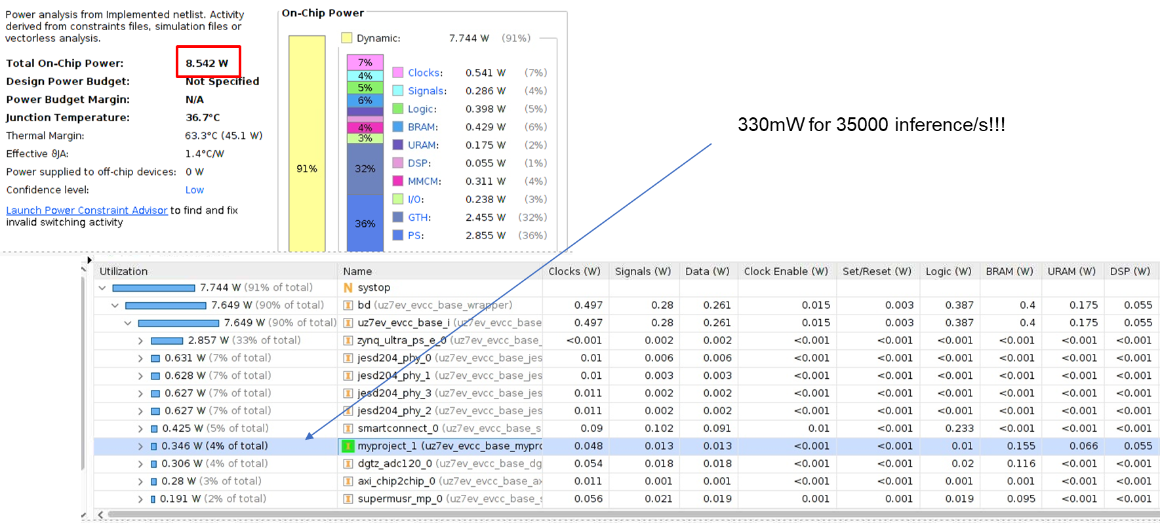This screenshot has width=1160, height=523.
Task: Click the green myproject_1 module icon
Action: 348,446
